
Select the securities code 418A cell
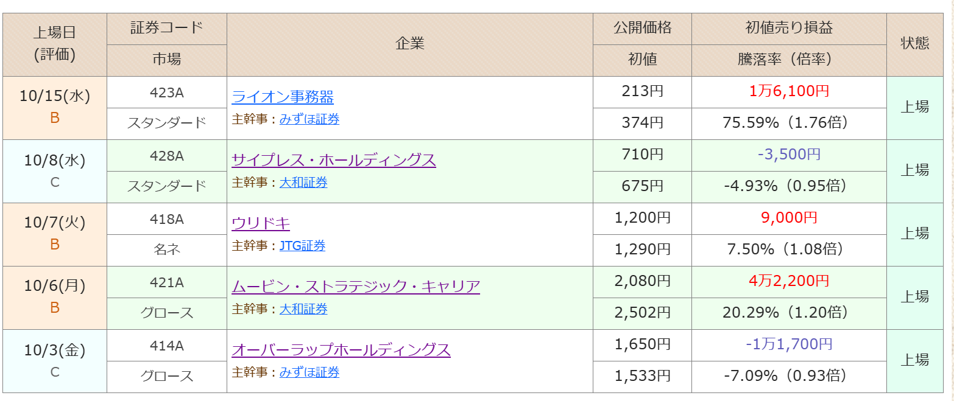coord(167,219)
